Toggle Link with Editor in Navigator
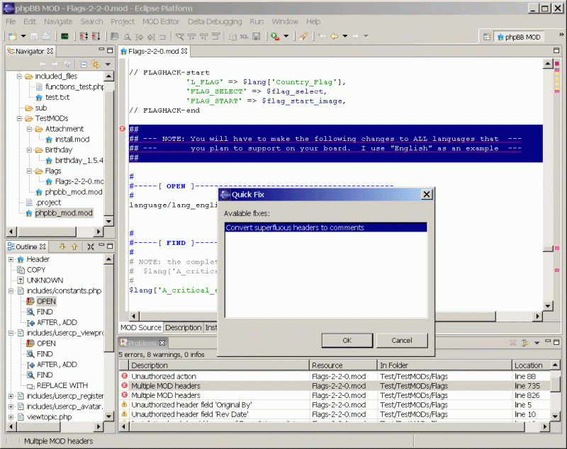 94,64
